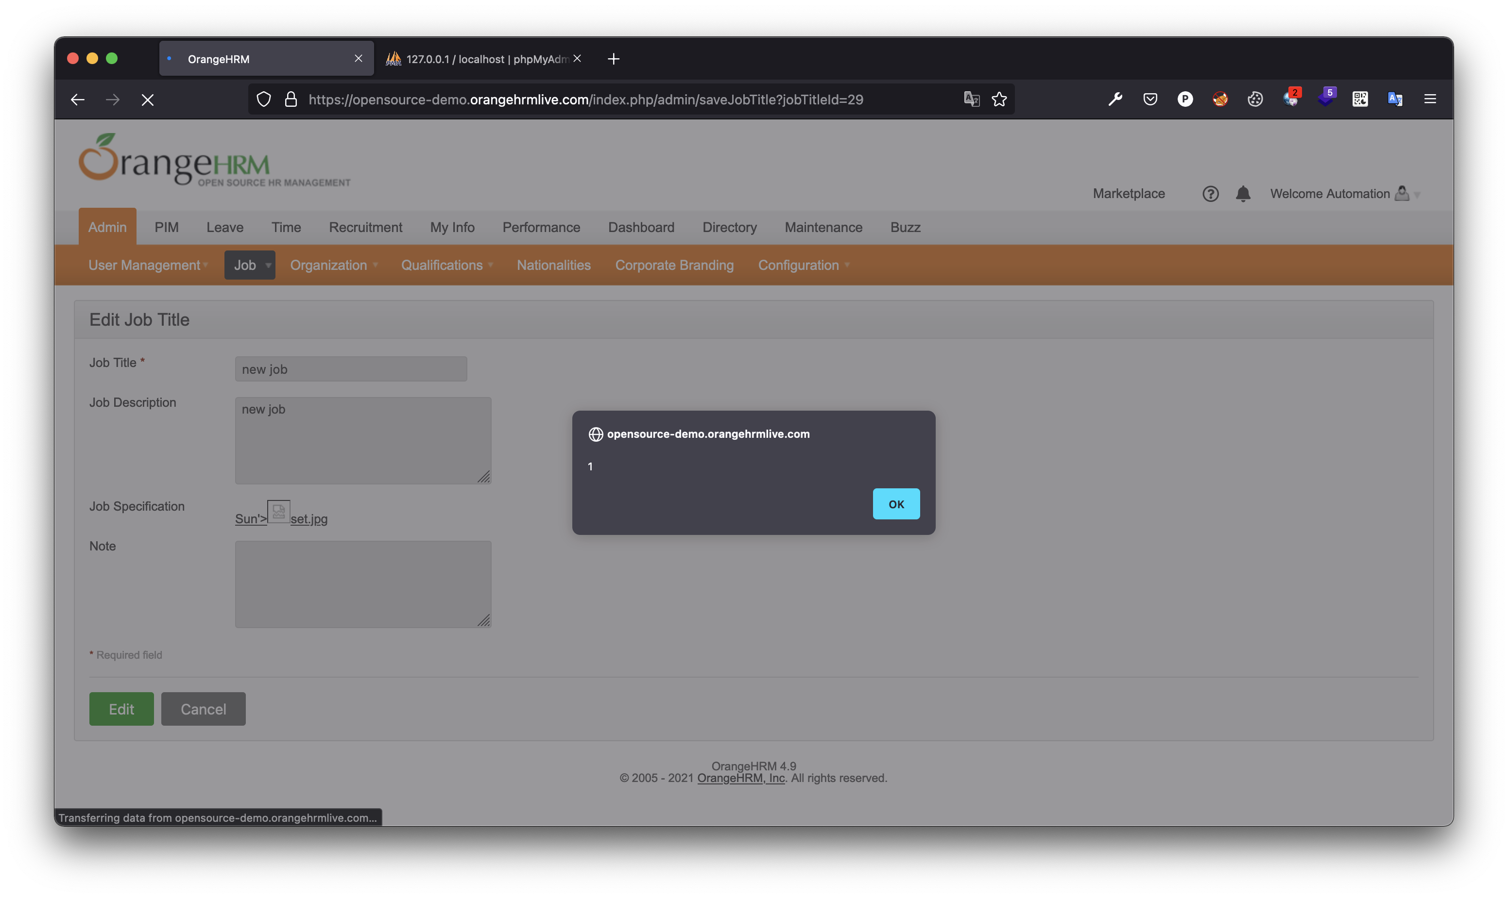Open the translate extension icon

1395,99
